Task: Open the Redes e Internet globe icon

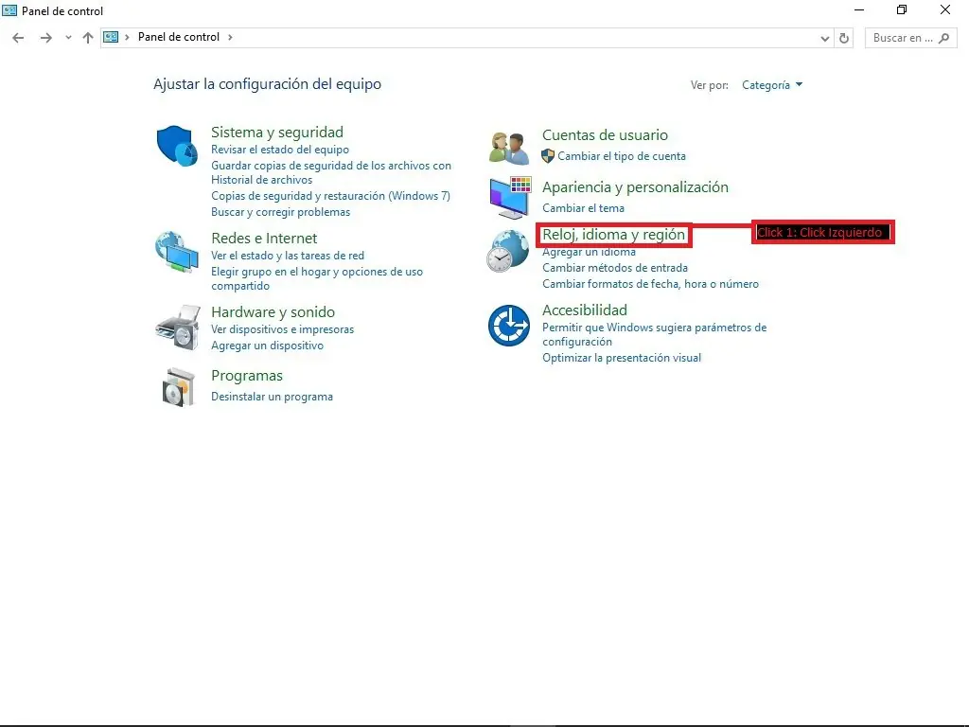Action: pyautogui.click(x=177, y=252)
